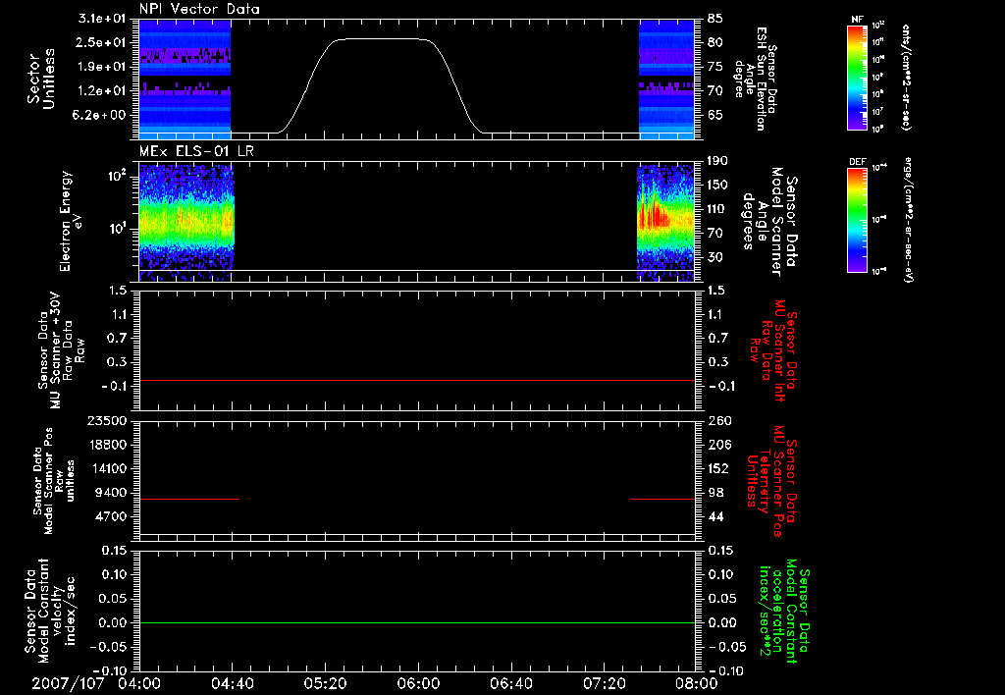Image resolution: width=1005 pixels, height=695 pixels.
Task: Click the right NPI sector spectrogram block
Action: 666,79
